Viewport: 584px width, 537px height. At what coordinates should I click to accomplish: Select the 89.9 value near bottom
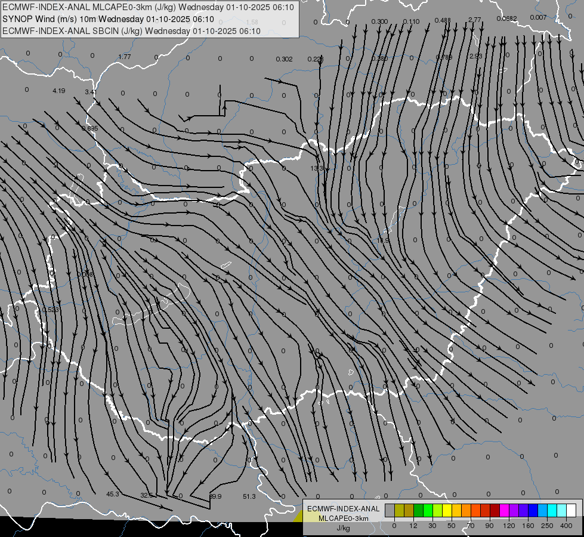point(215,496)
